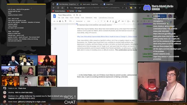Click 'puberty blockers LMAO' note line
Viewport: 187px width, 105px height.
click(15, 15)
